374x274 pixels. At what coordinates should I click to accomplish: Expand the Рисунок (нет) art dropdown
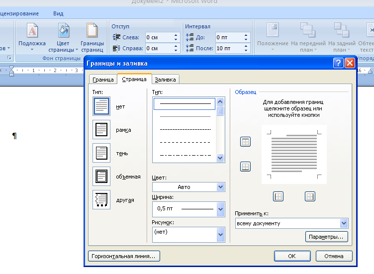[221, 234]
